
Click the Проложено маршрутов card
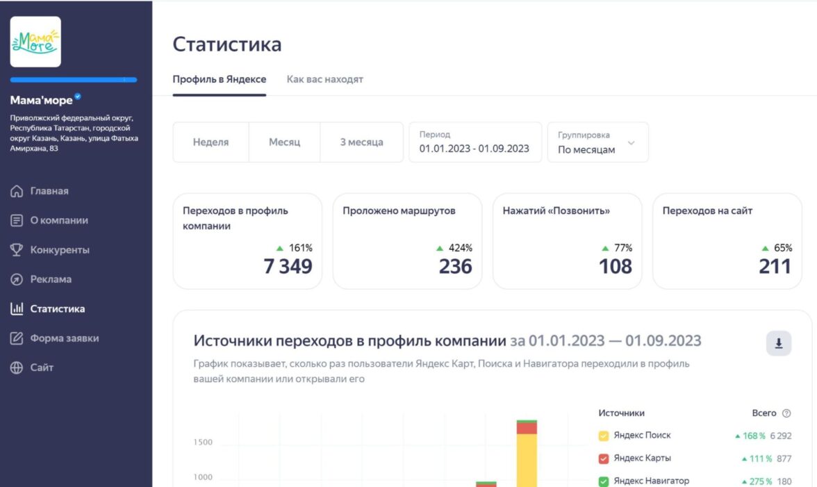point(407,241)
